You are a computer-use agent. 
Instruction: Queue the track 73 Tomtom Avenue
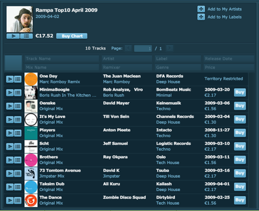[18, 174]
